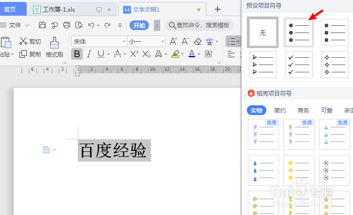Screen dimensions: 353x215
Task: Click the search commands field
Action: [199, 25]
